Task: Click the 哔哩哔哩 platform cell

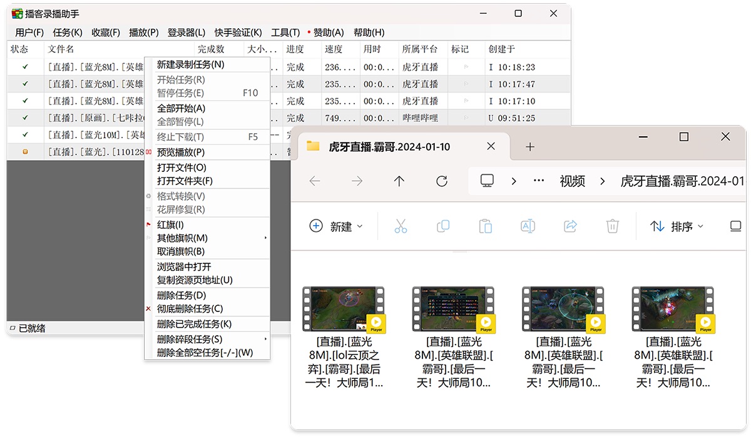Action: coord(421,118)
